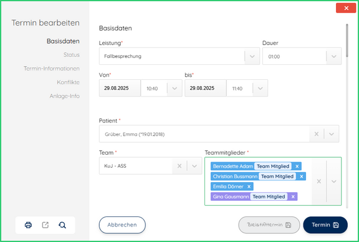
Task: Open the Von time dropdown
Action: coord(175,88)
